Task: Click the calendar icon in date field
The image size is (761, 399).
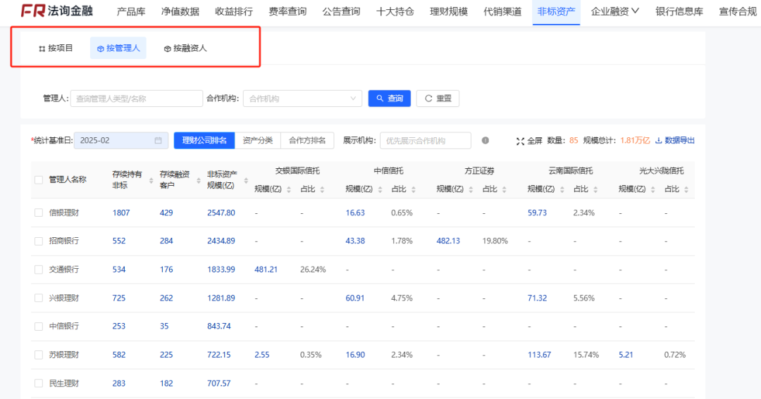Action: tap(159, 141)
